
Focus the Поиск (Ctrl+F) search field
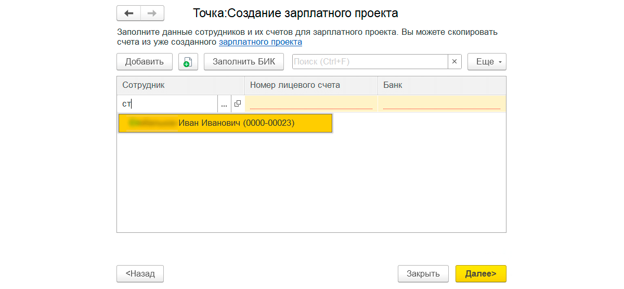tap(370, 61)
